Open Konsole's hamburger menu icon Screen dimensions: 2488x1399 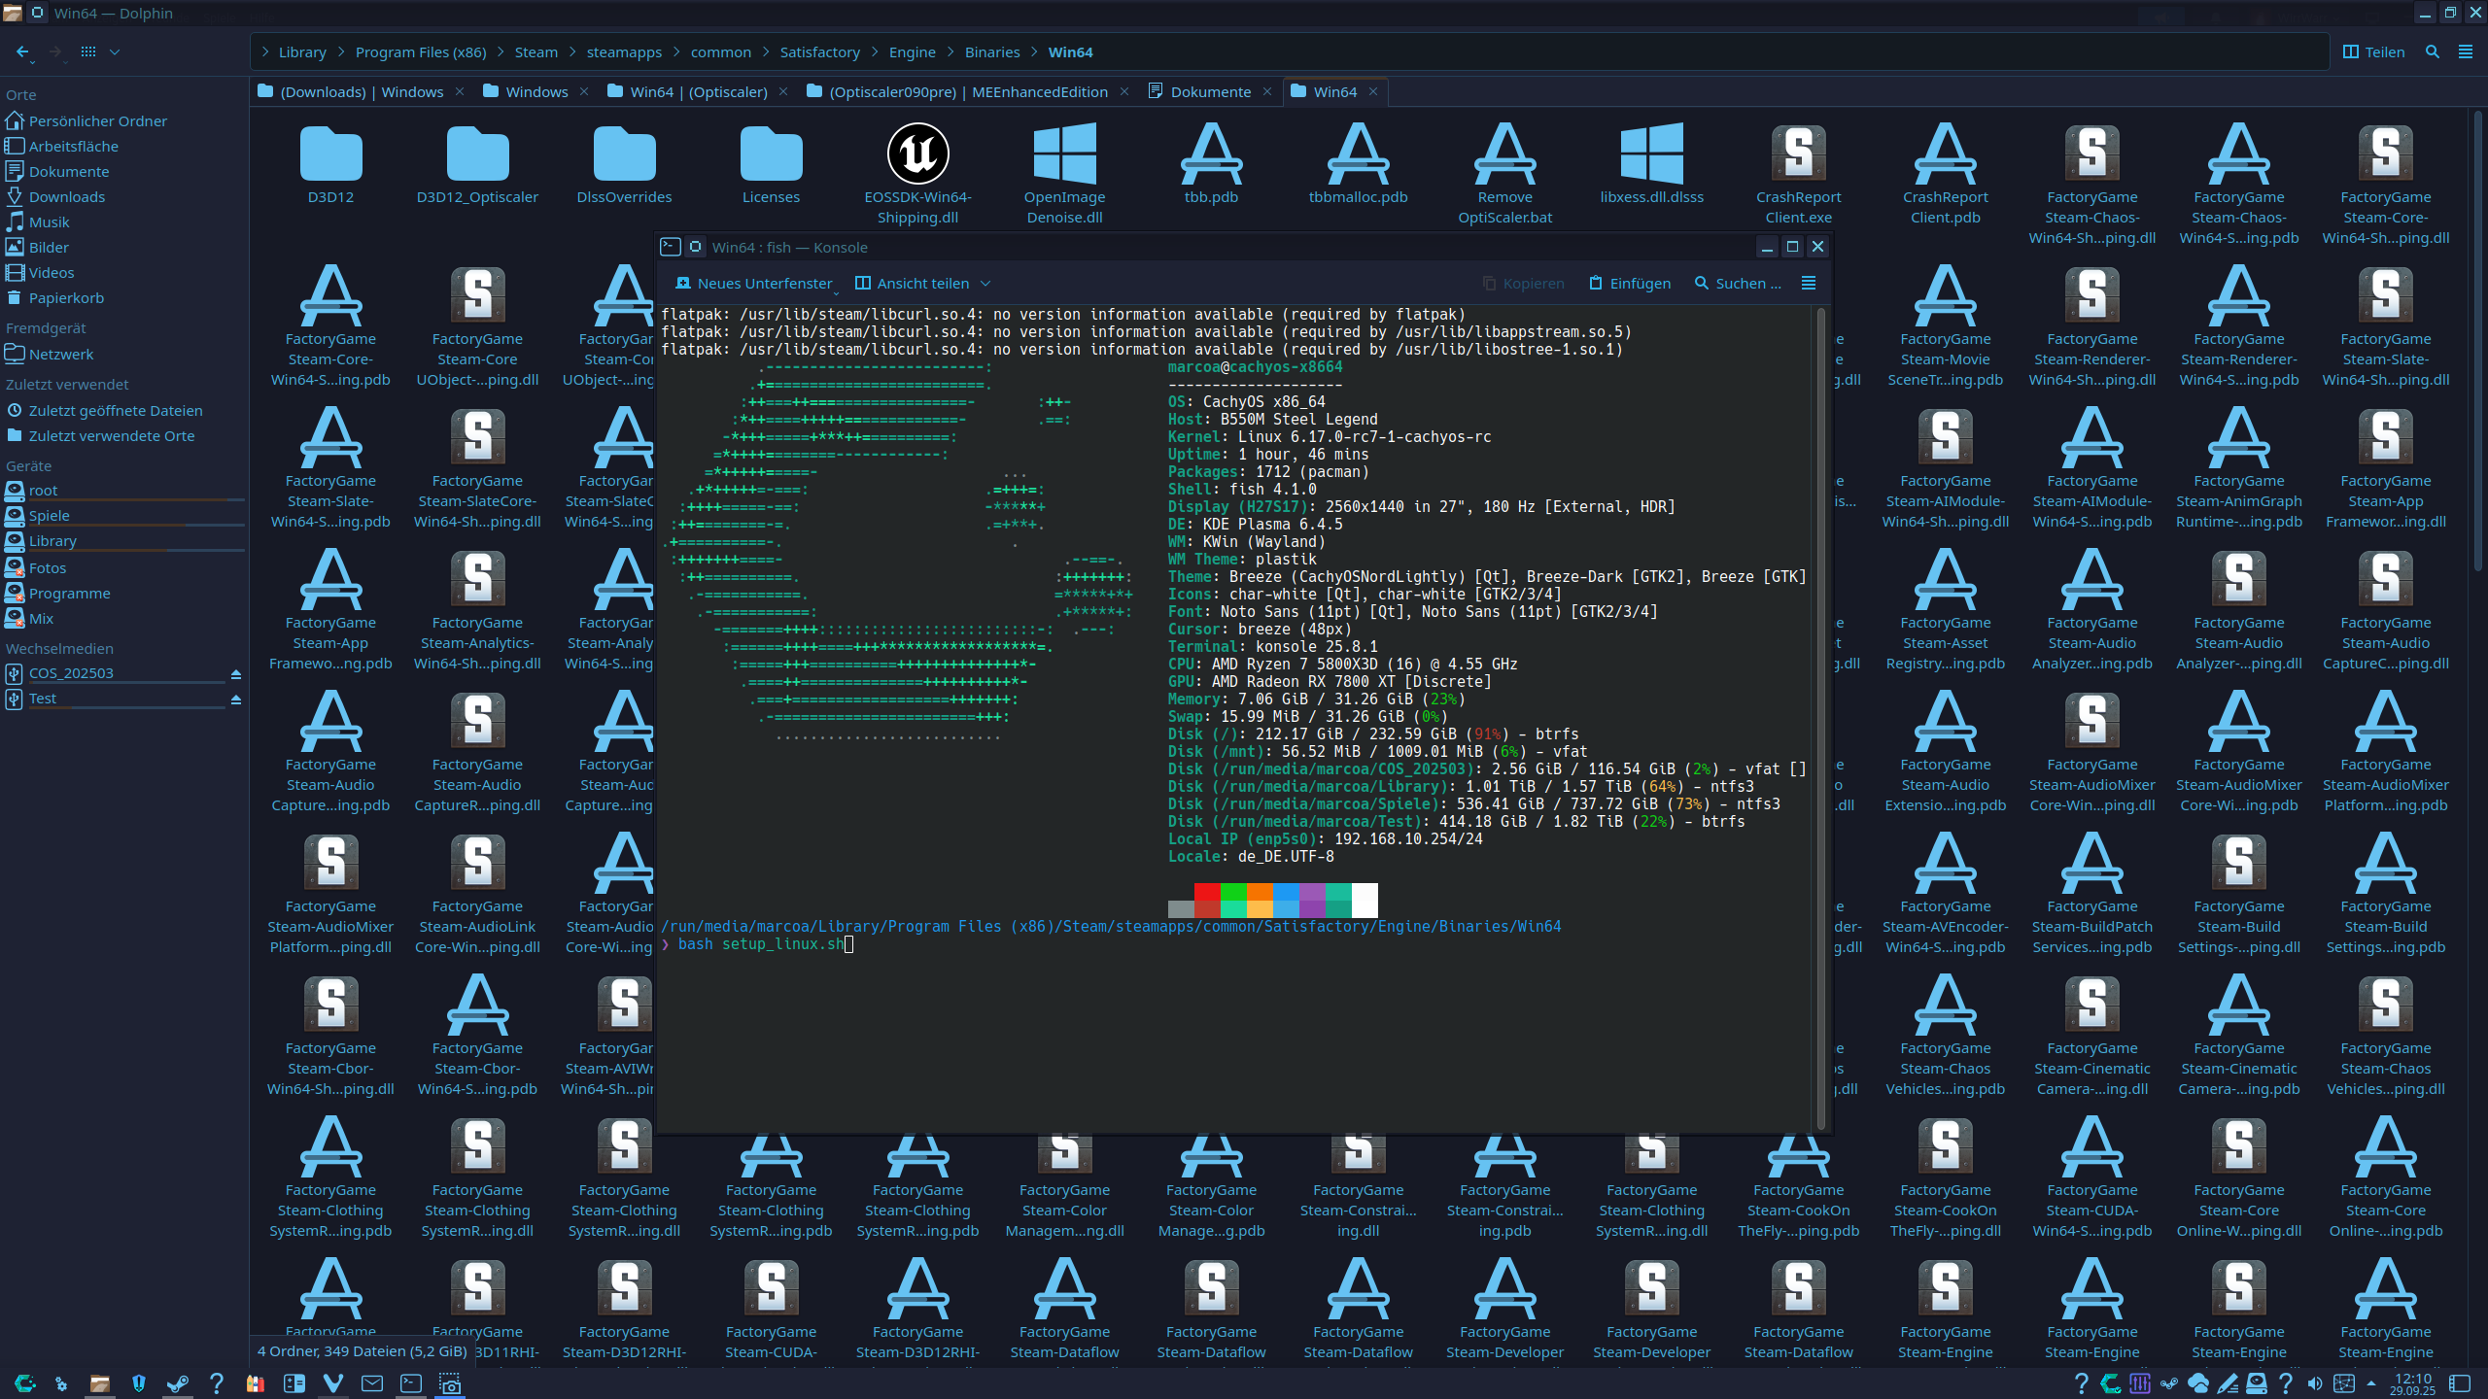click(x=1809, y=283)
